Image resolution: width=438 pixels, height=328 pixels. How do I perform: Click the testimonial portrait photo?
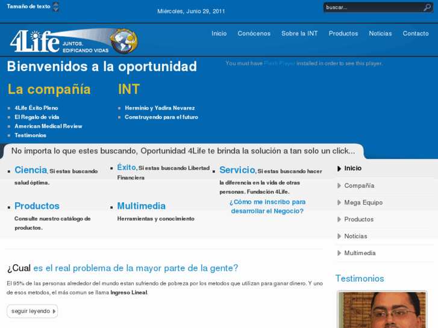pyautogui.click(x=382, y=309)
